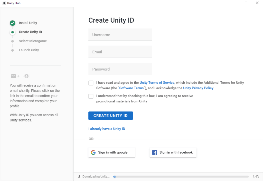Select the Select Microgame step
The width and height of the screenshot is (263, 181).
[33, 41]
